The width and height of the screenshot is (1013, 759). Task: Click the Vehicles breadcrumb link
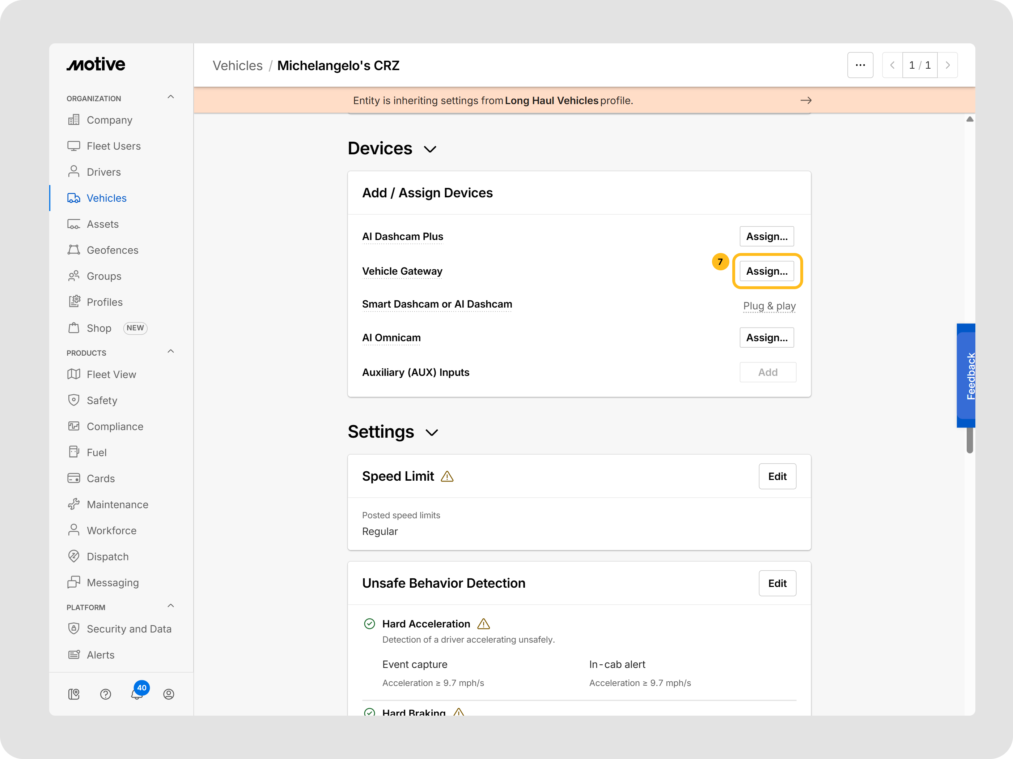tap(237, 65)
